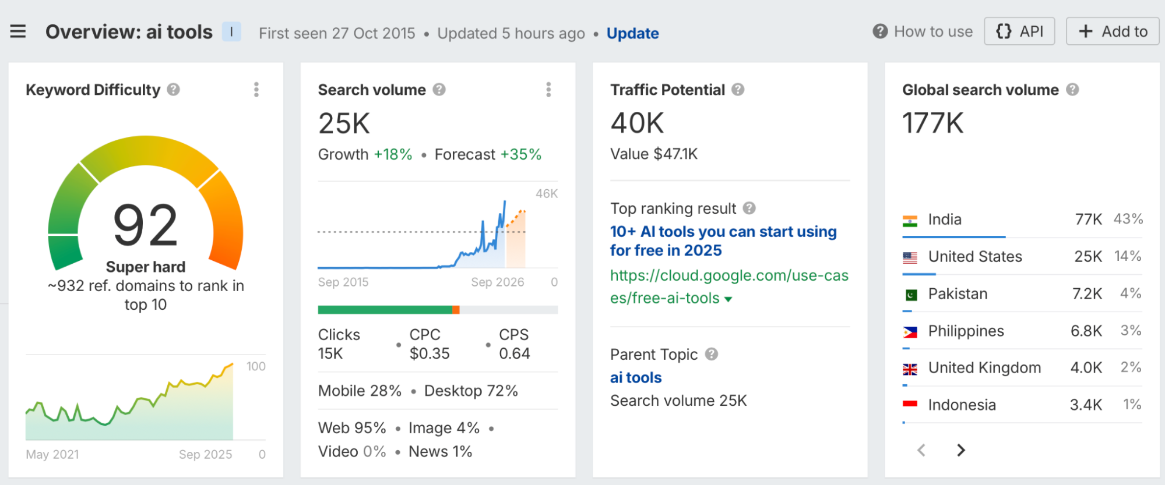Click the green clicks distribution bar
This screenshot has height=485, width=1165.
point(385,310)
